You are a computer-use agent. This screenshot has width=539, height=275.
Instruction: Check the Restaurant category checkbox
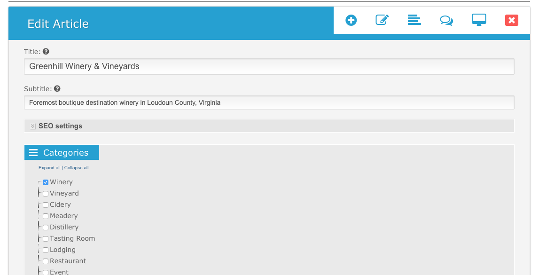pyautogui.click(x=46, y=261)
